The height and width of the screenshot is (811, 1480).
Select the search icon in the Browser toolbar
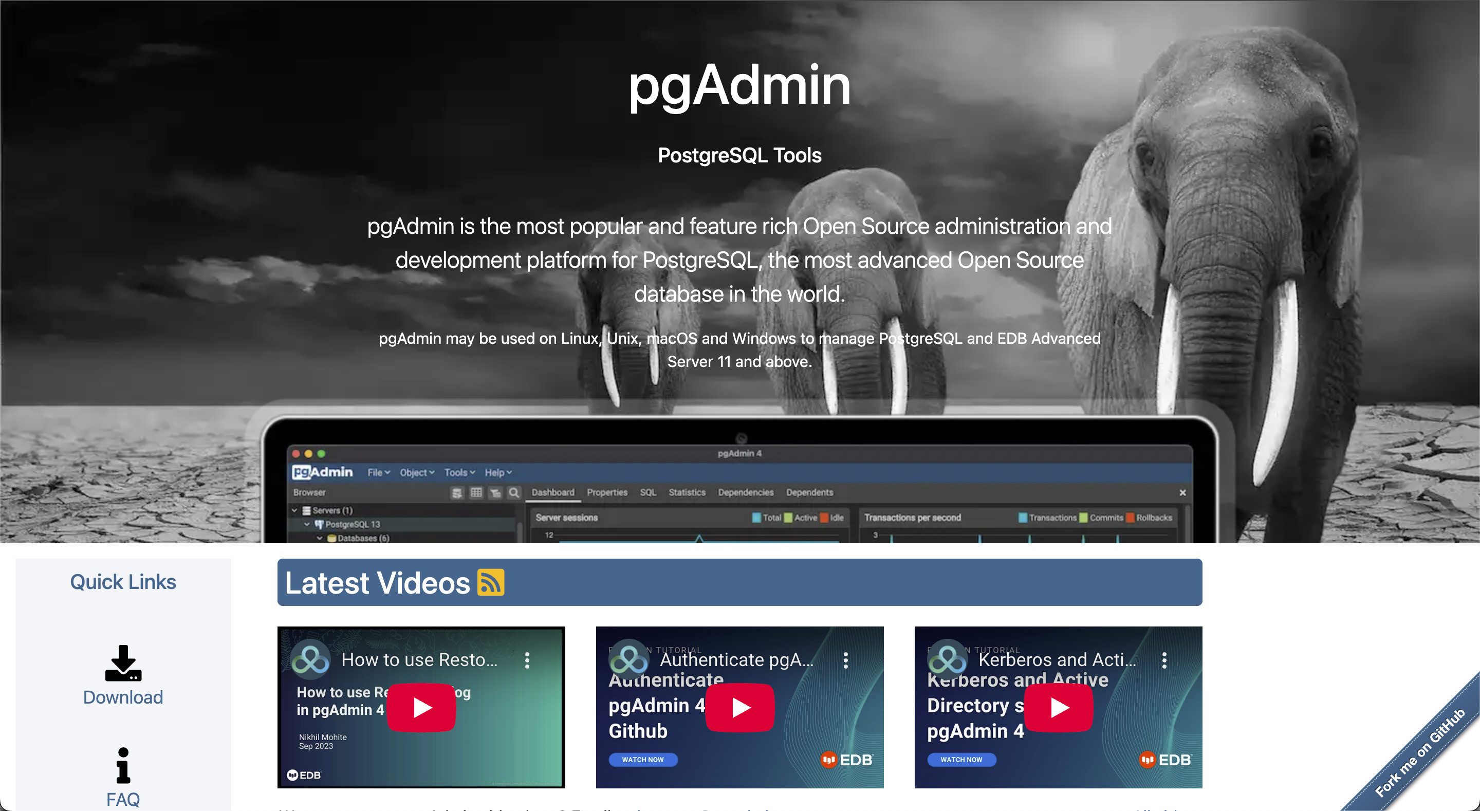pyautogui.click(x=514, y=492)
